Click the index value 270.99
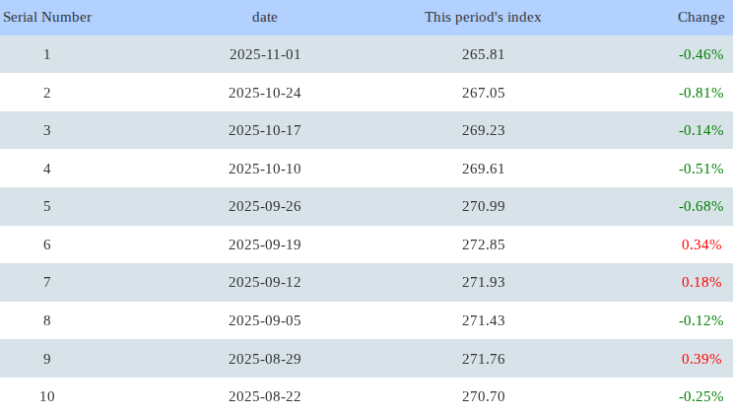Image resolution: width=733 pixels, height=415 pixels. tap(483, 206)
